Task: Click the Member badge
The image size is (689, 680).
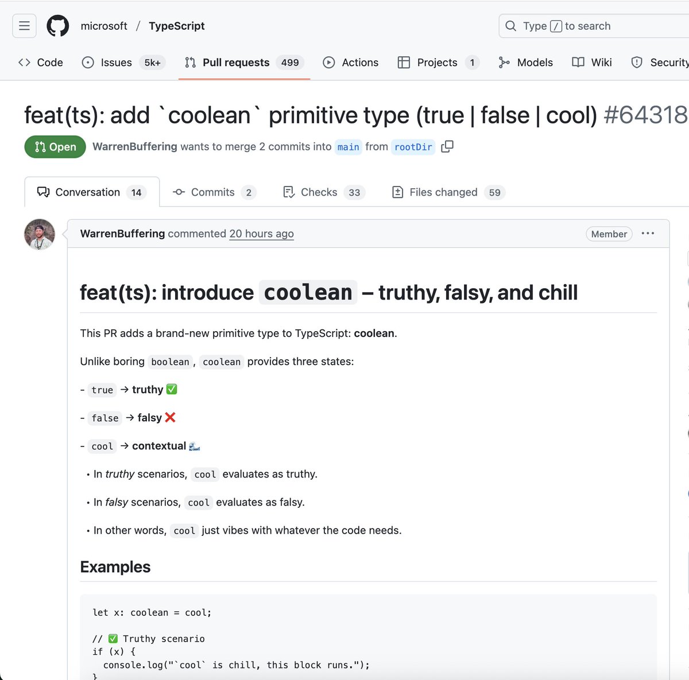Action: tap(609, 234)
